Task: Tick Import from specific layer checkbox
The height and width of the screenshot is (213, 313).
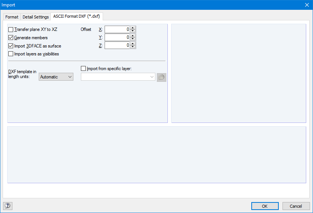Action: click(83, 69)
